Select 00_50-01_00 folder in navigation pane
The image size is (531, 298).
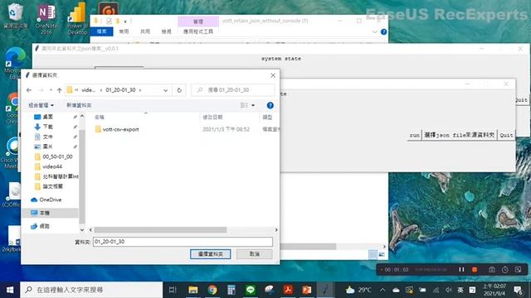[x=57, y=156]
